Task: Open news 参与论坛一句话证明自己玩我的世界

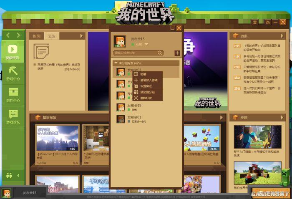Action: (257, 58)
